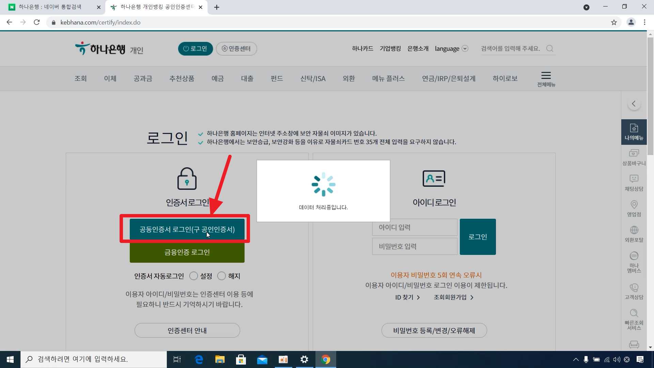654x368 pixels.
Task: Select 설정 radio for auto login
Action: tap(193, 276)
